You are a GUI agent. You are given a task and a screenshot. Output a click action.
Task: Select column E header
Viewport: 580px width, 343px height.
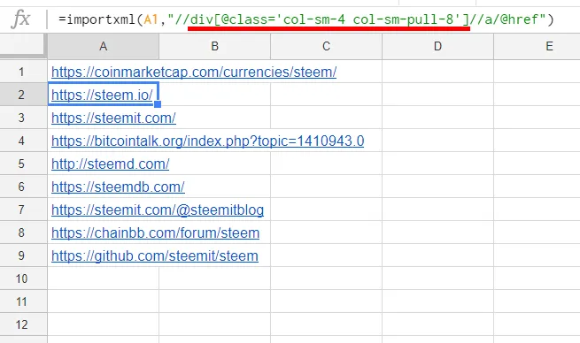pyautogui.click(x=537, y=46)
